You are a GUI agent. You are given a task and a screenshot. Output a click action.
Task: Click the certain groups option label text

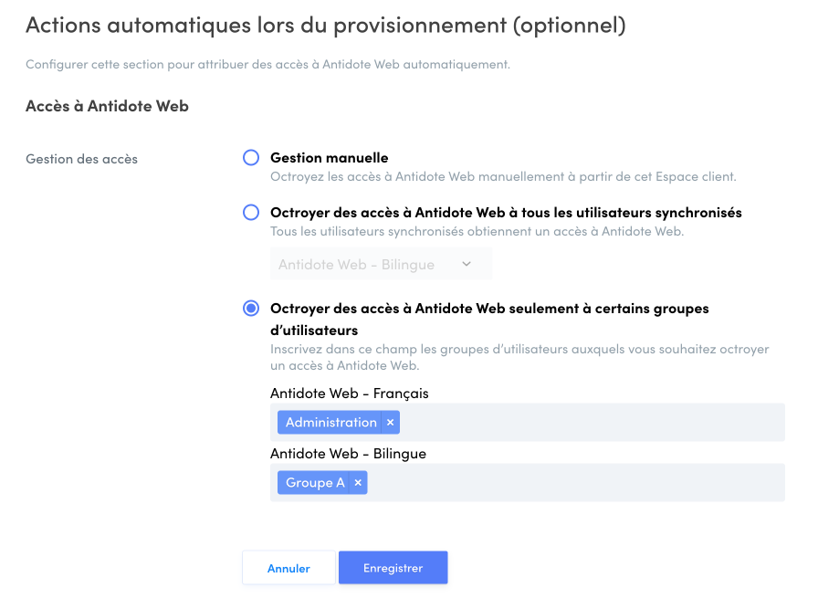489,320
